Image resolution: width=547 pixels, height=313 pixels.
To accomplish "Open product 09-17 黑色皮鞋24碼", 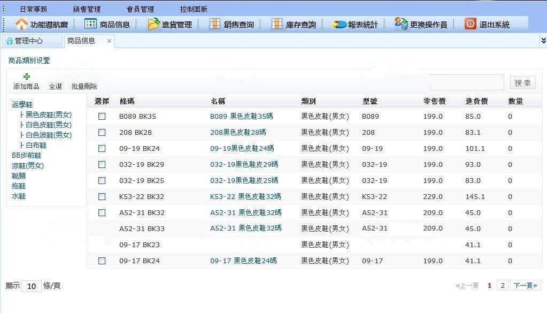I will (243, 261).
